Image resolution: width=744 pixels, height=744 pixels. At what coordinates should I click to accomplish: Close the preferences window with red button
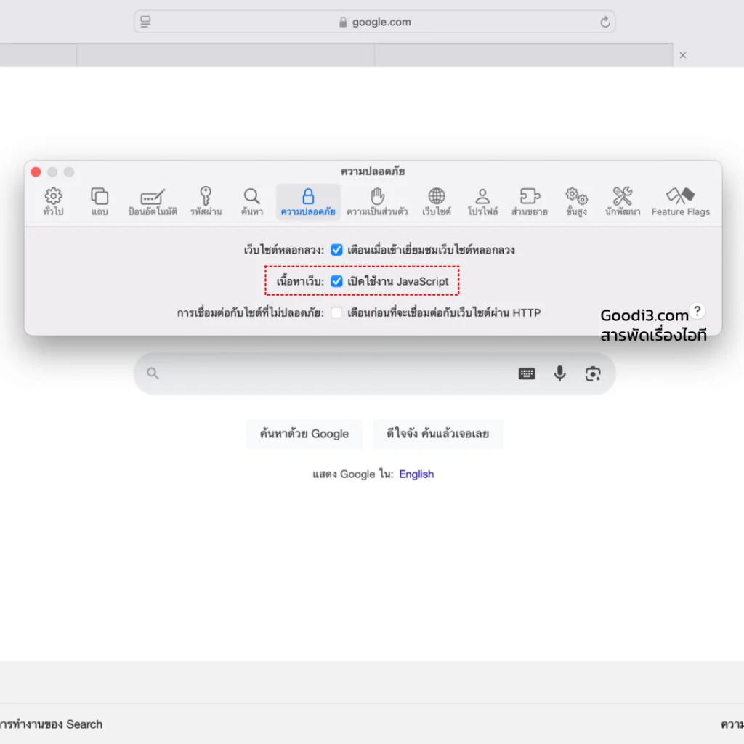tap(36, 171)
